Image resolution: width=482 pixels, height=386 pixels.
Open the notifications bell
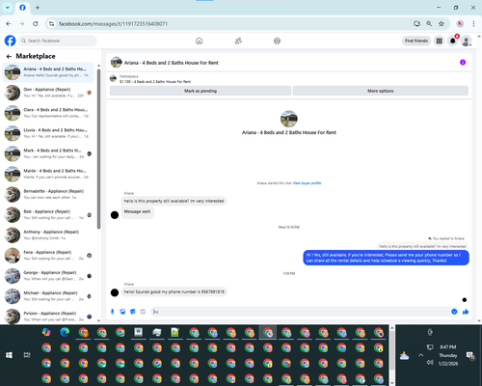pyautogui.click(x=453, y=41)
